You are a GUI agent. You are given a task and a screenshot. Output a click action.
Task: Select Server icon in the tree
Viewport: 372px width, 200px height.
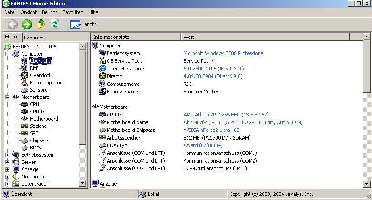[x=16, y=162]
